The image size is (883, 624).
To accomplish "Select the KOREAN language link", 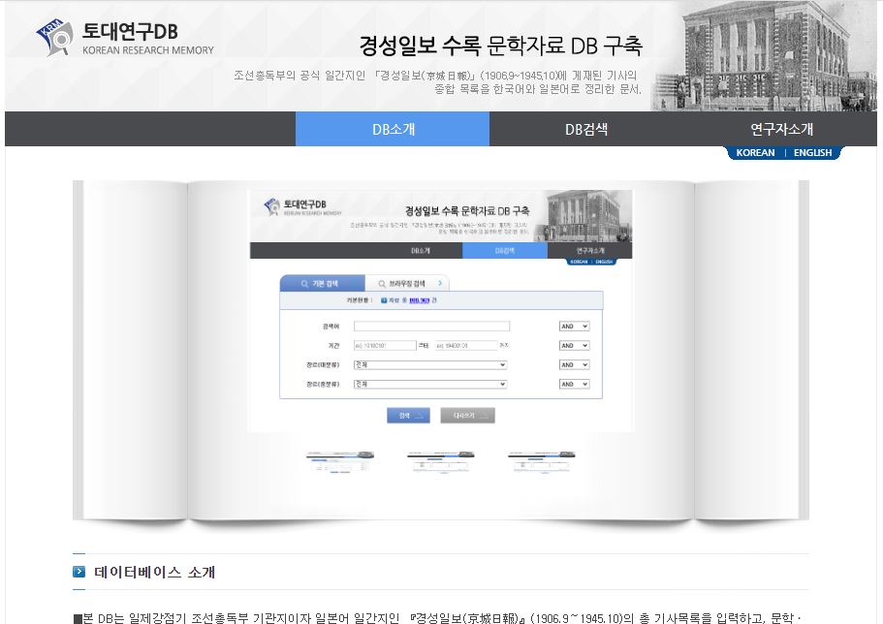I will (x=755, y=153).
